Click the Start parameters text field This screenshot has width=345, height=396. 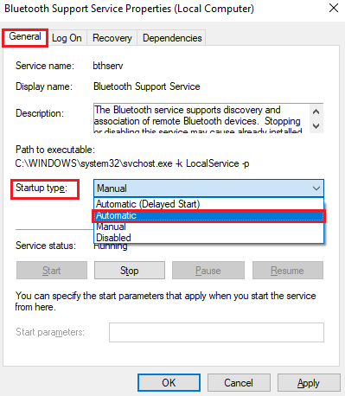tap(216, 332)
